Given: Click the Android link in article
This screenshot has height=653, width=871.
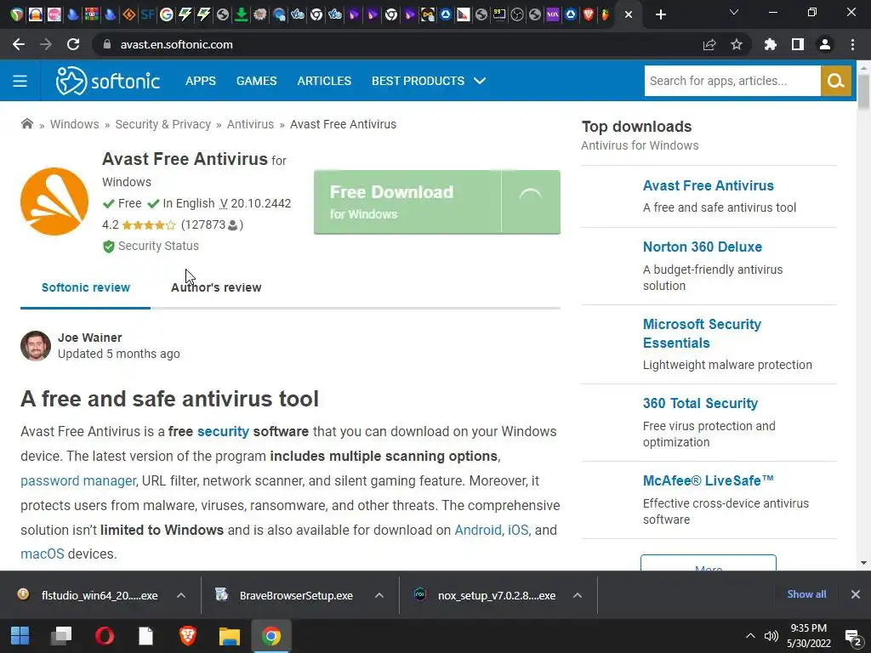Looking at the screenshot, I should [478, 531].
